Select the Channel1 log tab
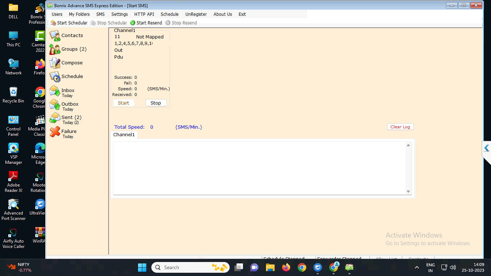Viewport: 491px width, 276px height. coord(124,135)
